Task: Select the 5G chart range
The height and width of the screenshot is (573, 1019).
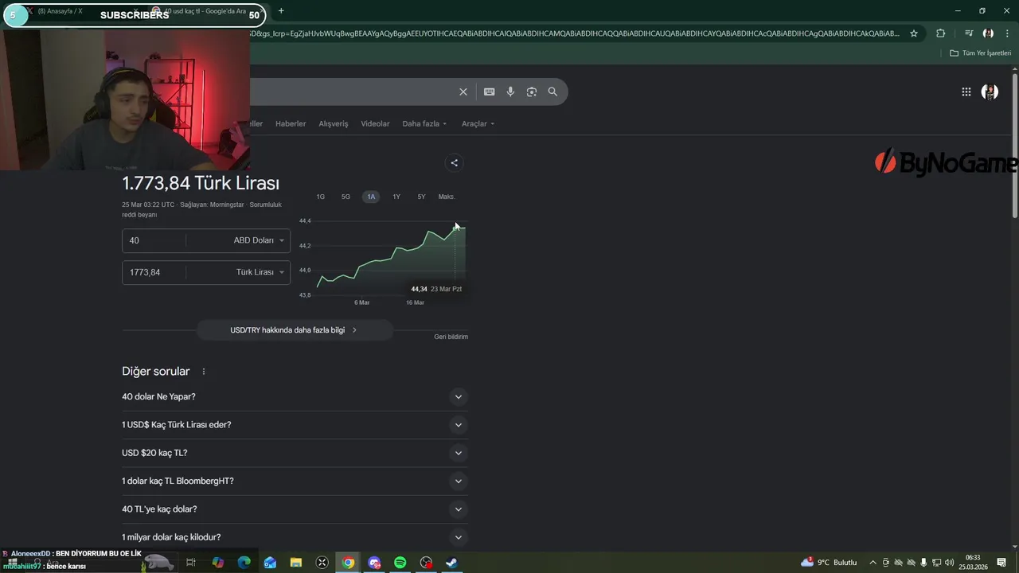Action: pyautogui.click(x=346, y=197)
